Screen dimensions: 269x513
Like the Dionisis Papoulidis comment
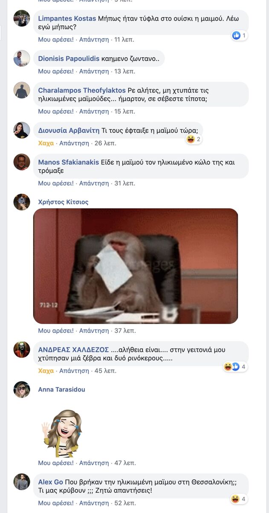[x=56, y=71]
